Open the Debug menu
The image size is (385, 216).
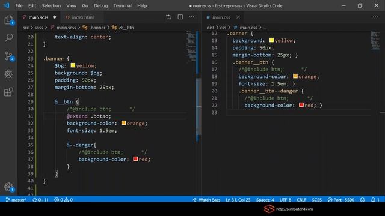click(x=100, y=5)
